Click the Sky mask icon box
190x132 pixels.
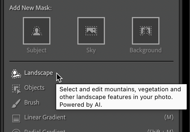tap(91, 31)
